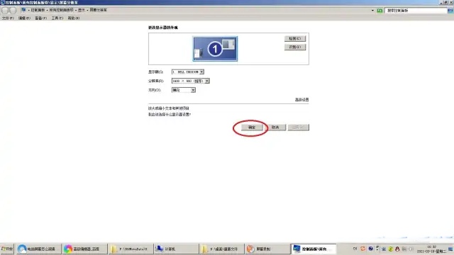This screenshot has height=255, width=454.
Task: Open the which display settings help link
Action: coord(170,115)
